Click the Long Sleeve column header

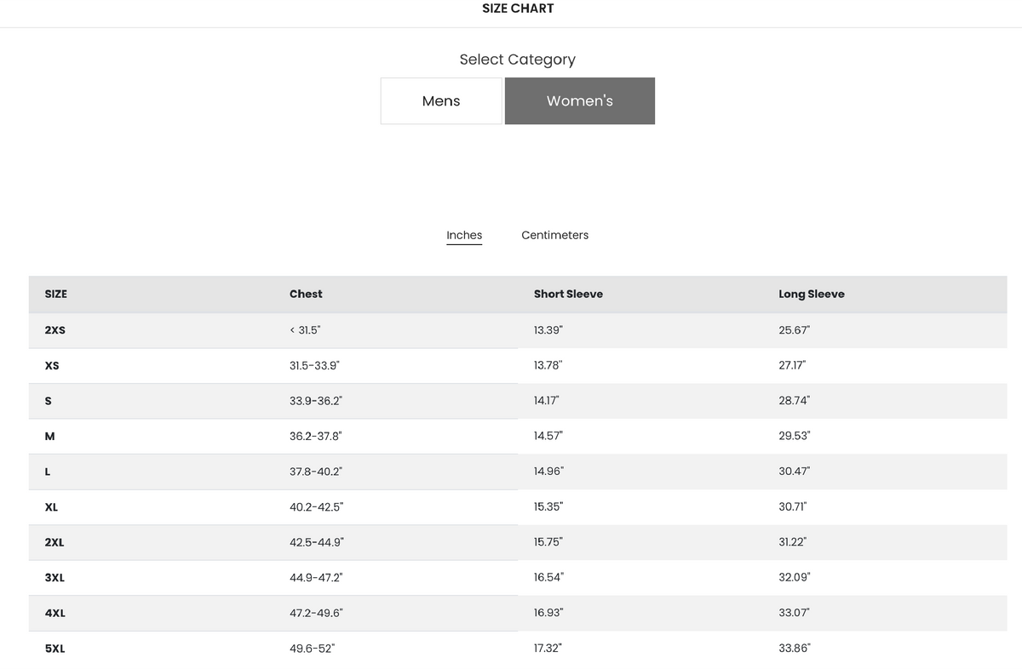click(x=812, y=294)
